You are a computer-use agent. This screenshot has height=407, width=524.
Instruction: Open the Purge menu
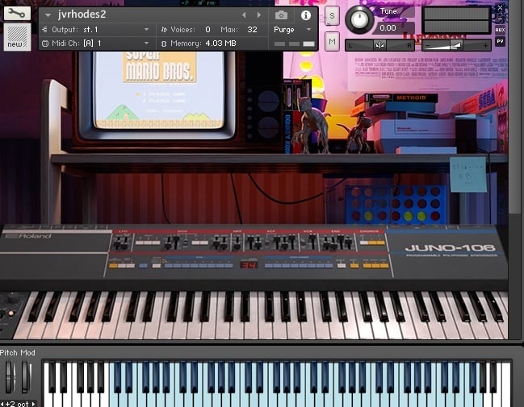tap(292, 30)
